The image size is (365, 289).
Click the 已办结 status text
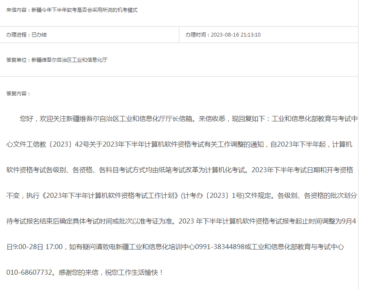(39, 35)
